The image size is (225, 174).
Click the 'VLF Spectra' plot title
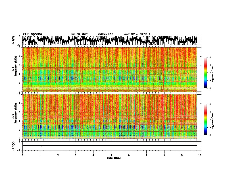click(x=32, y=34)
